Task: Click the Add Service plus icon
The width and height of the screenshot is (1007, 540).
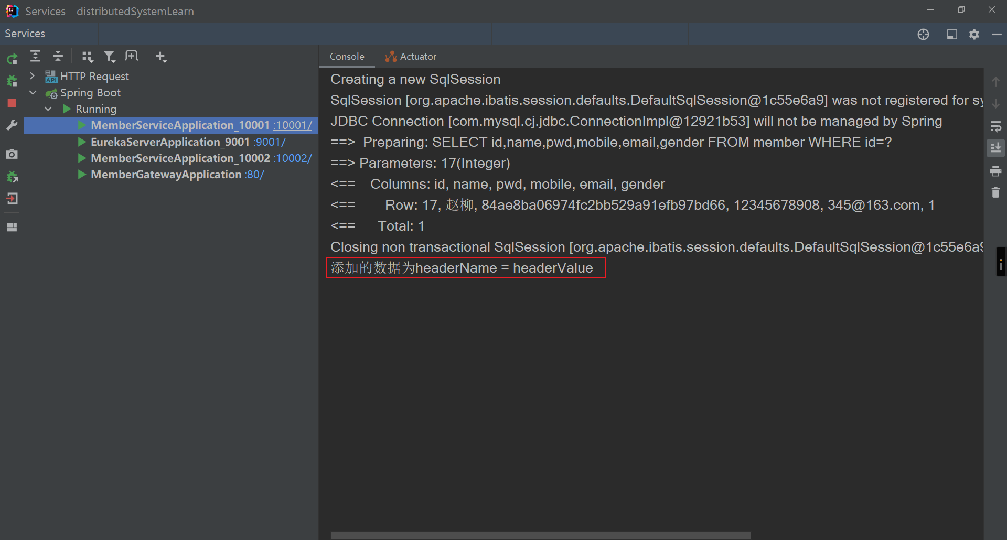Action: [x=161, y=57]
